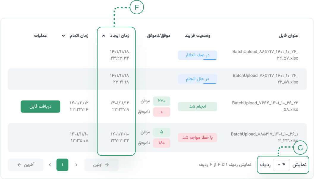Sort by زمان ایجاد using the up chevron
Viewport: 314px width, 179px height.
click(x=103, y=36)
